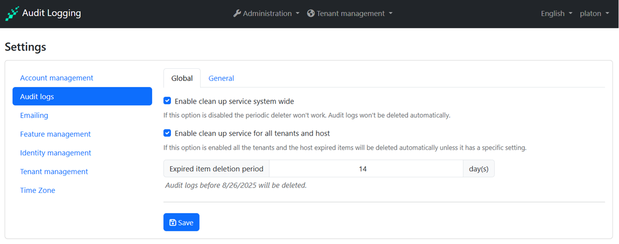Open the platon user menu
619x244 pixels.
[594, 14]
